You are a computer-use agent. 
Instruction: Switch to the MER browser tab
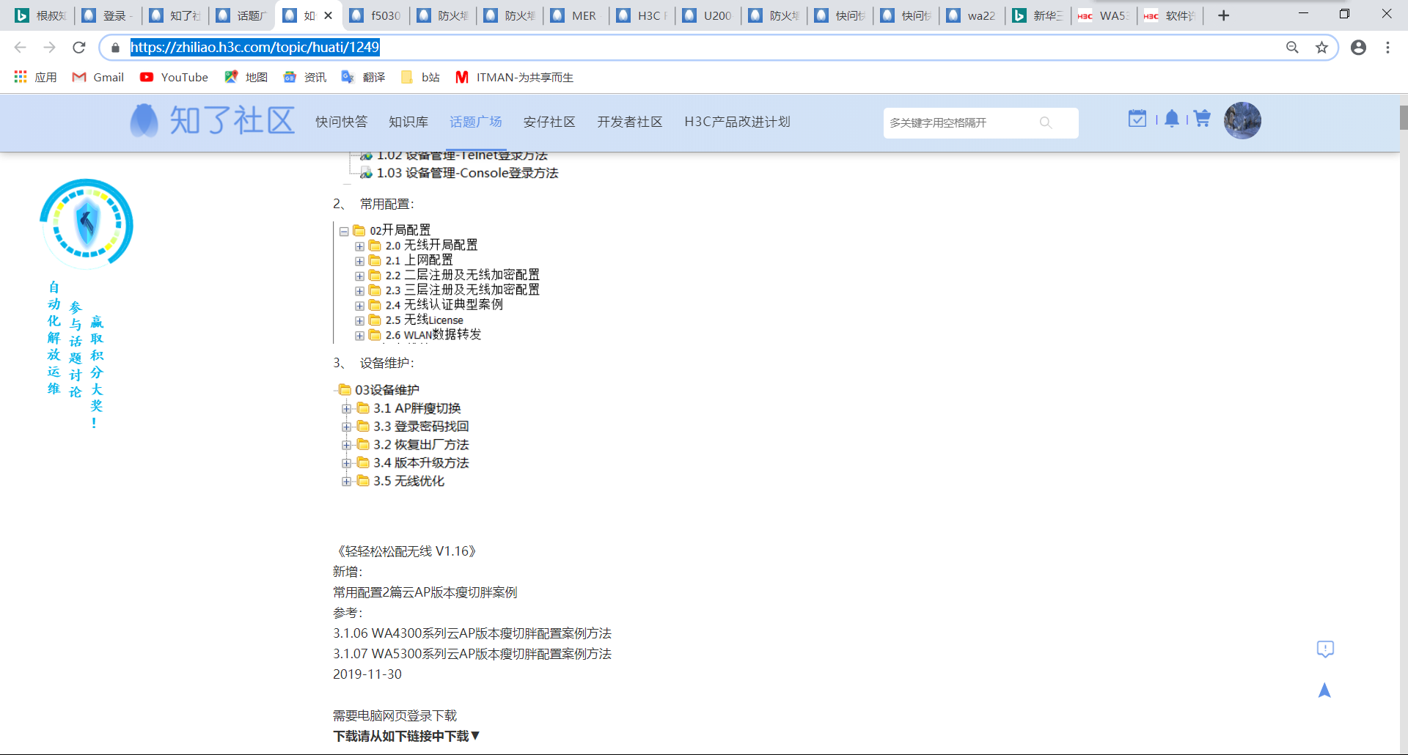(575, 15)
